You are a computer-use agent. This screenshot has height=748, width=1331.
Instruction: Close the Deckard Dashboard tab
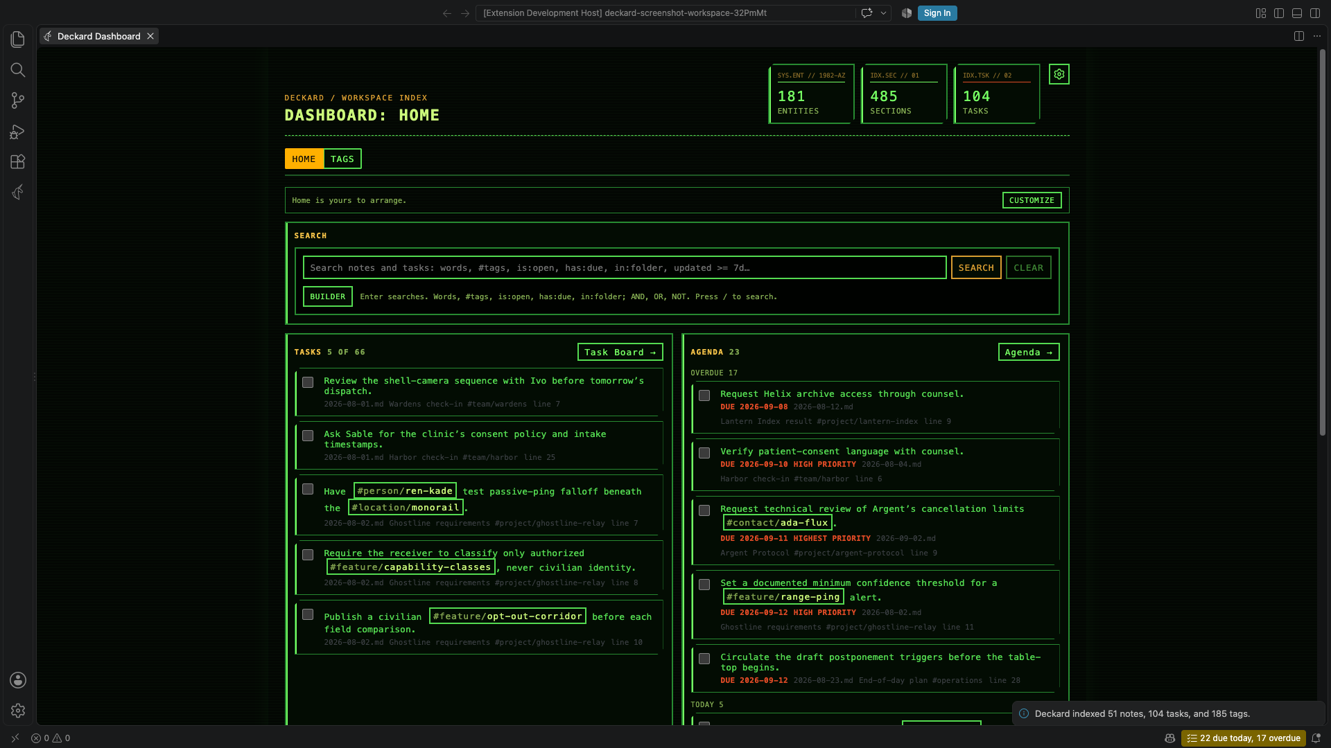[x=150, y=36]
